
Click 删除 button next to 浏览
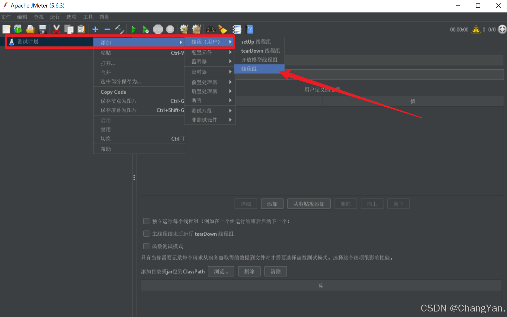click(x=249, y=271)
